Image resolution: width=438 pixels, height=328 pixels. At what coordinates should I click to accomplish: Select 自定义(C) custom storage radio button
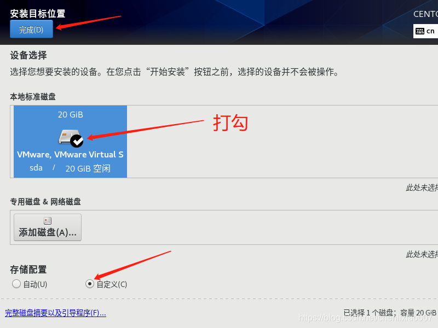point(89,284)
